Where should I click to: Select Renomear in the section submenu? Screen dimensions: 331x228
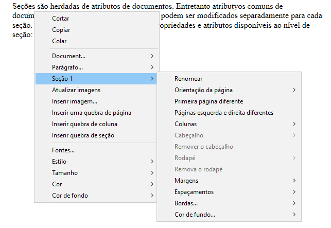(188, 79)
